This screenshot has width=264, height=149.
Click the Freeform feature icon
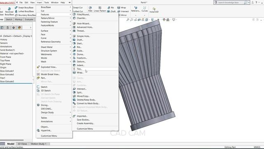pos(74,58)
